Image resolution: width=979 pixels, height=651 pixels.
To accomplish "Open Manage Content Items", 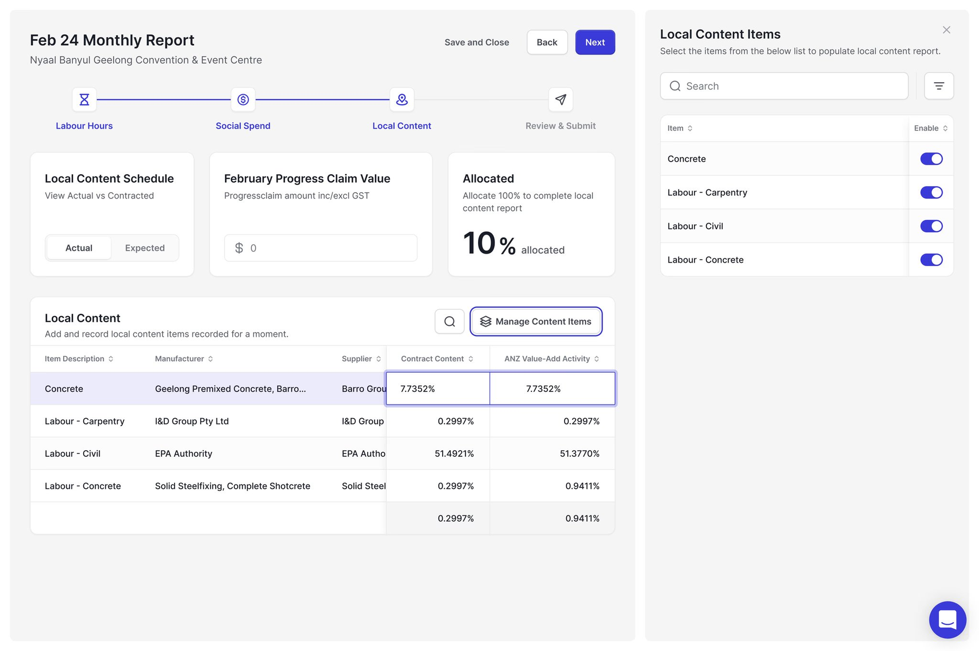I will 536,322.
